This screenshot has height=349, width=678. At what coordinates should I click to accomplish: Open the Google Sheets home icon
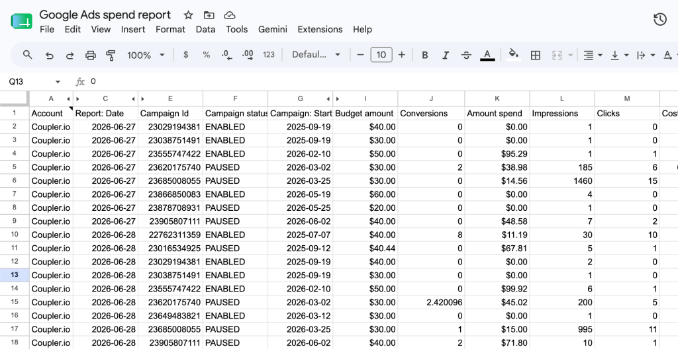coord(22,22)
